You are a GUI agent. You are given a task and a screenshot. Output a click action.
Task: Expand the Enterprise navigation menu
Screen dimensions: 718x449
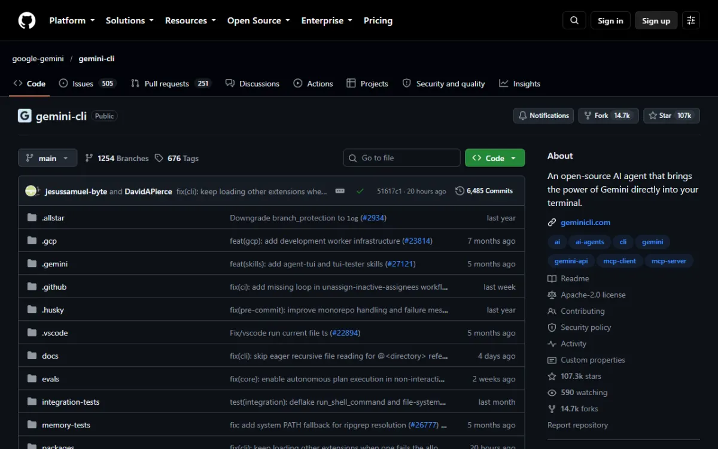coord(327,20)
